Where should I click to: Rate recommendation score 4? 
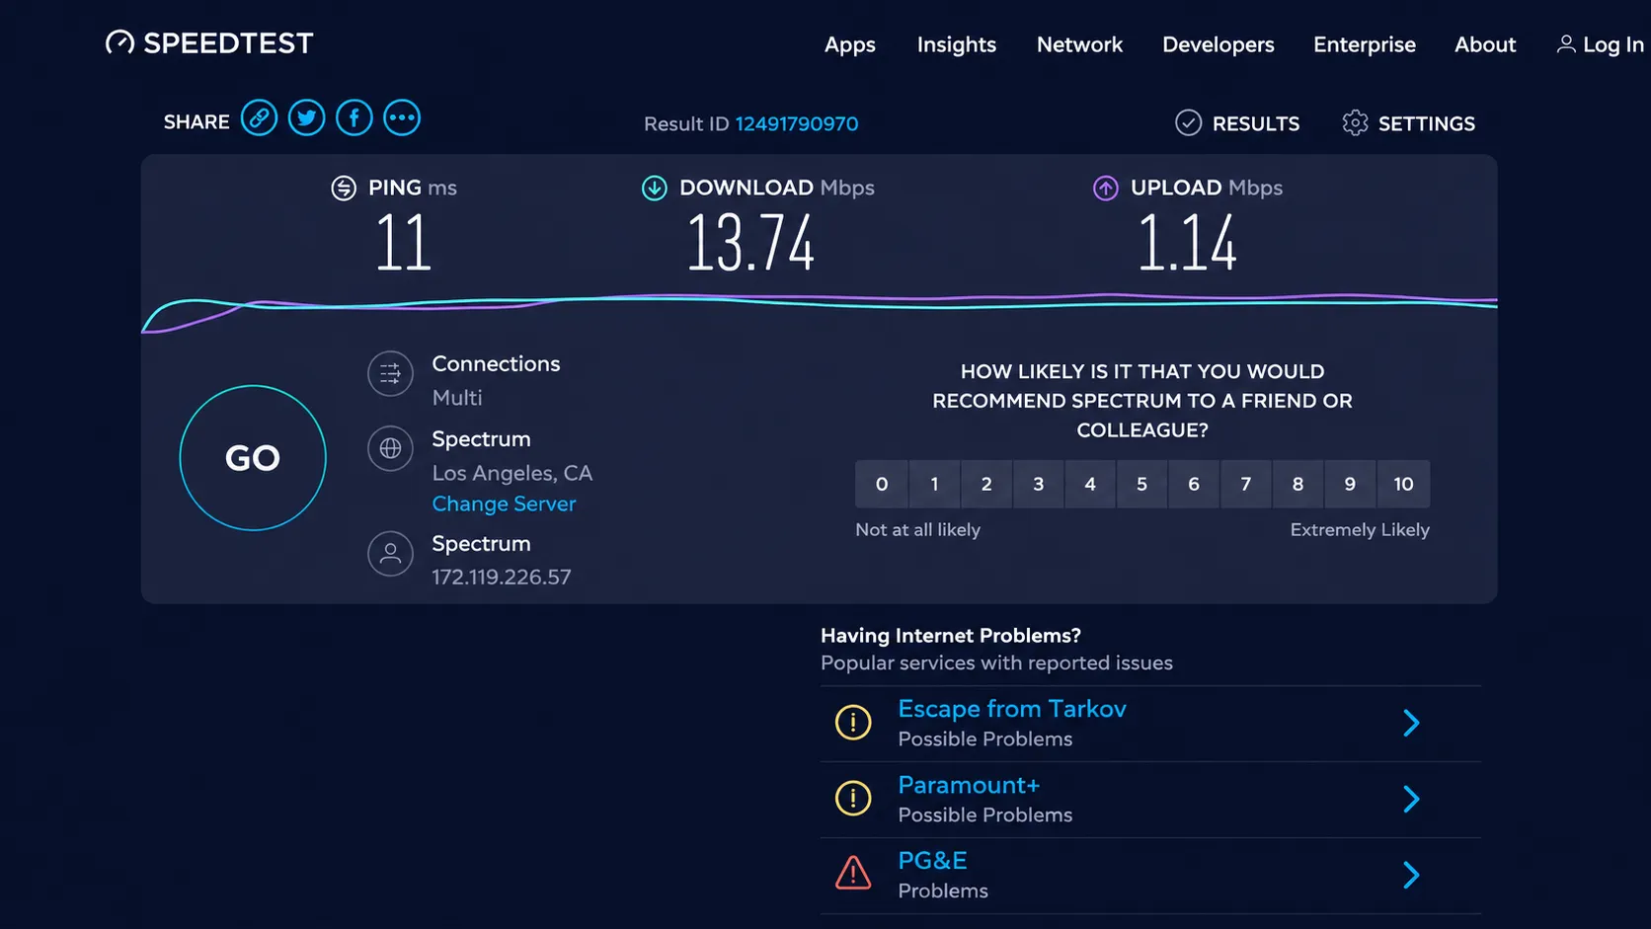[x=1090, y=484]
